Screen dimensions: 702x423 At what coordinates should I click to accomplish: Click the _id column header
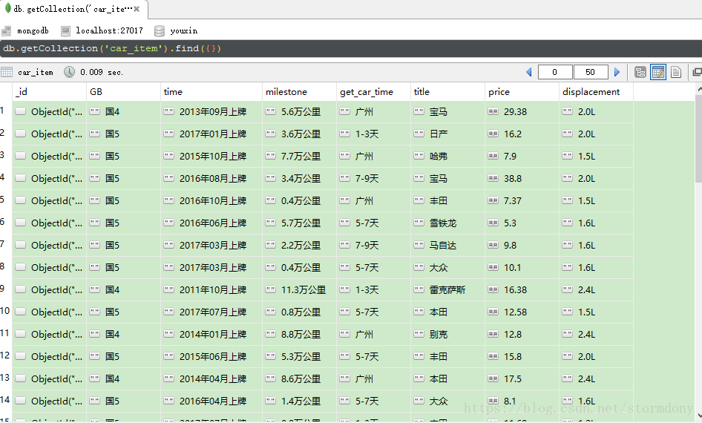click(x=49, y=92)
